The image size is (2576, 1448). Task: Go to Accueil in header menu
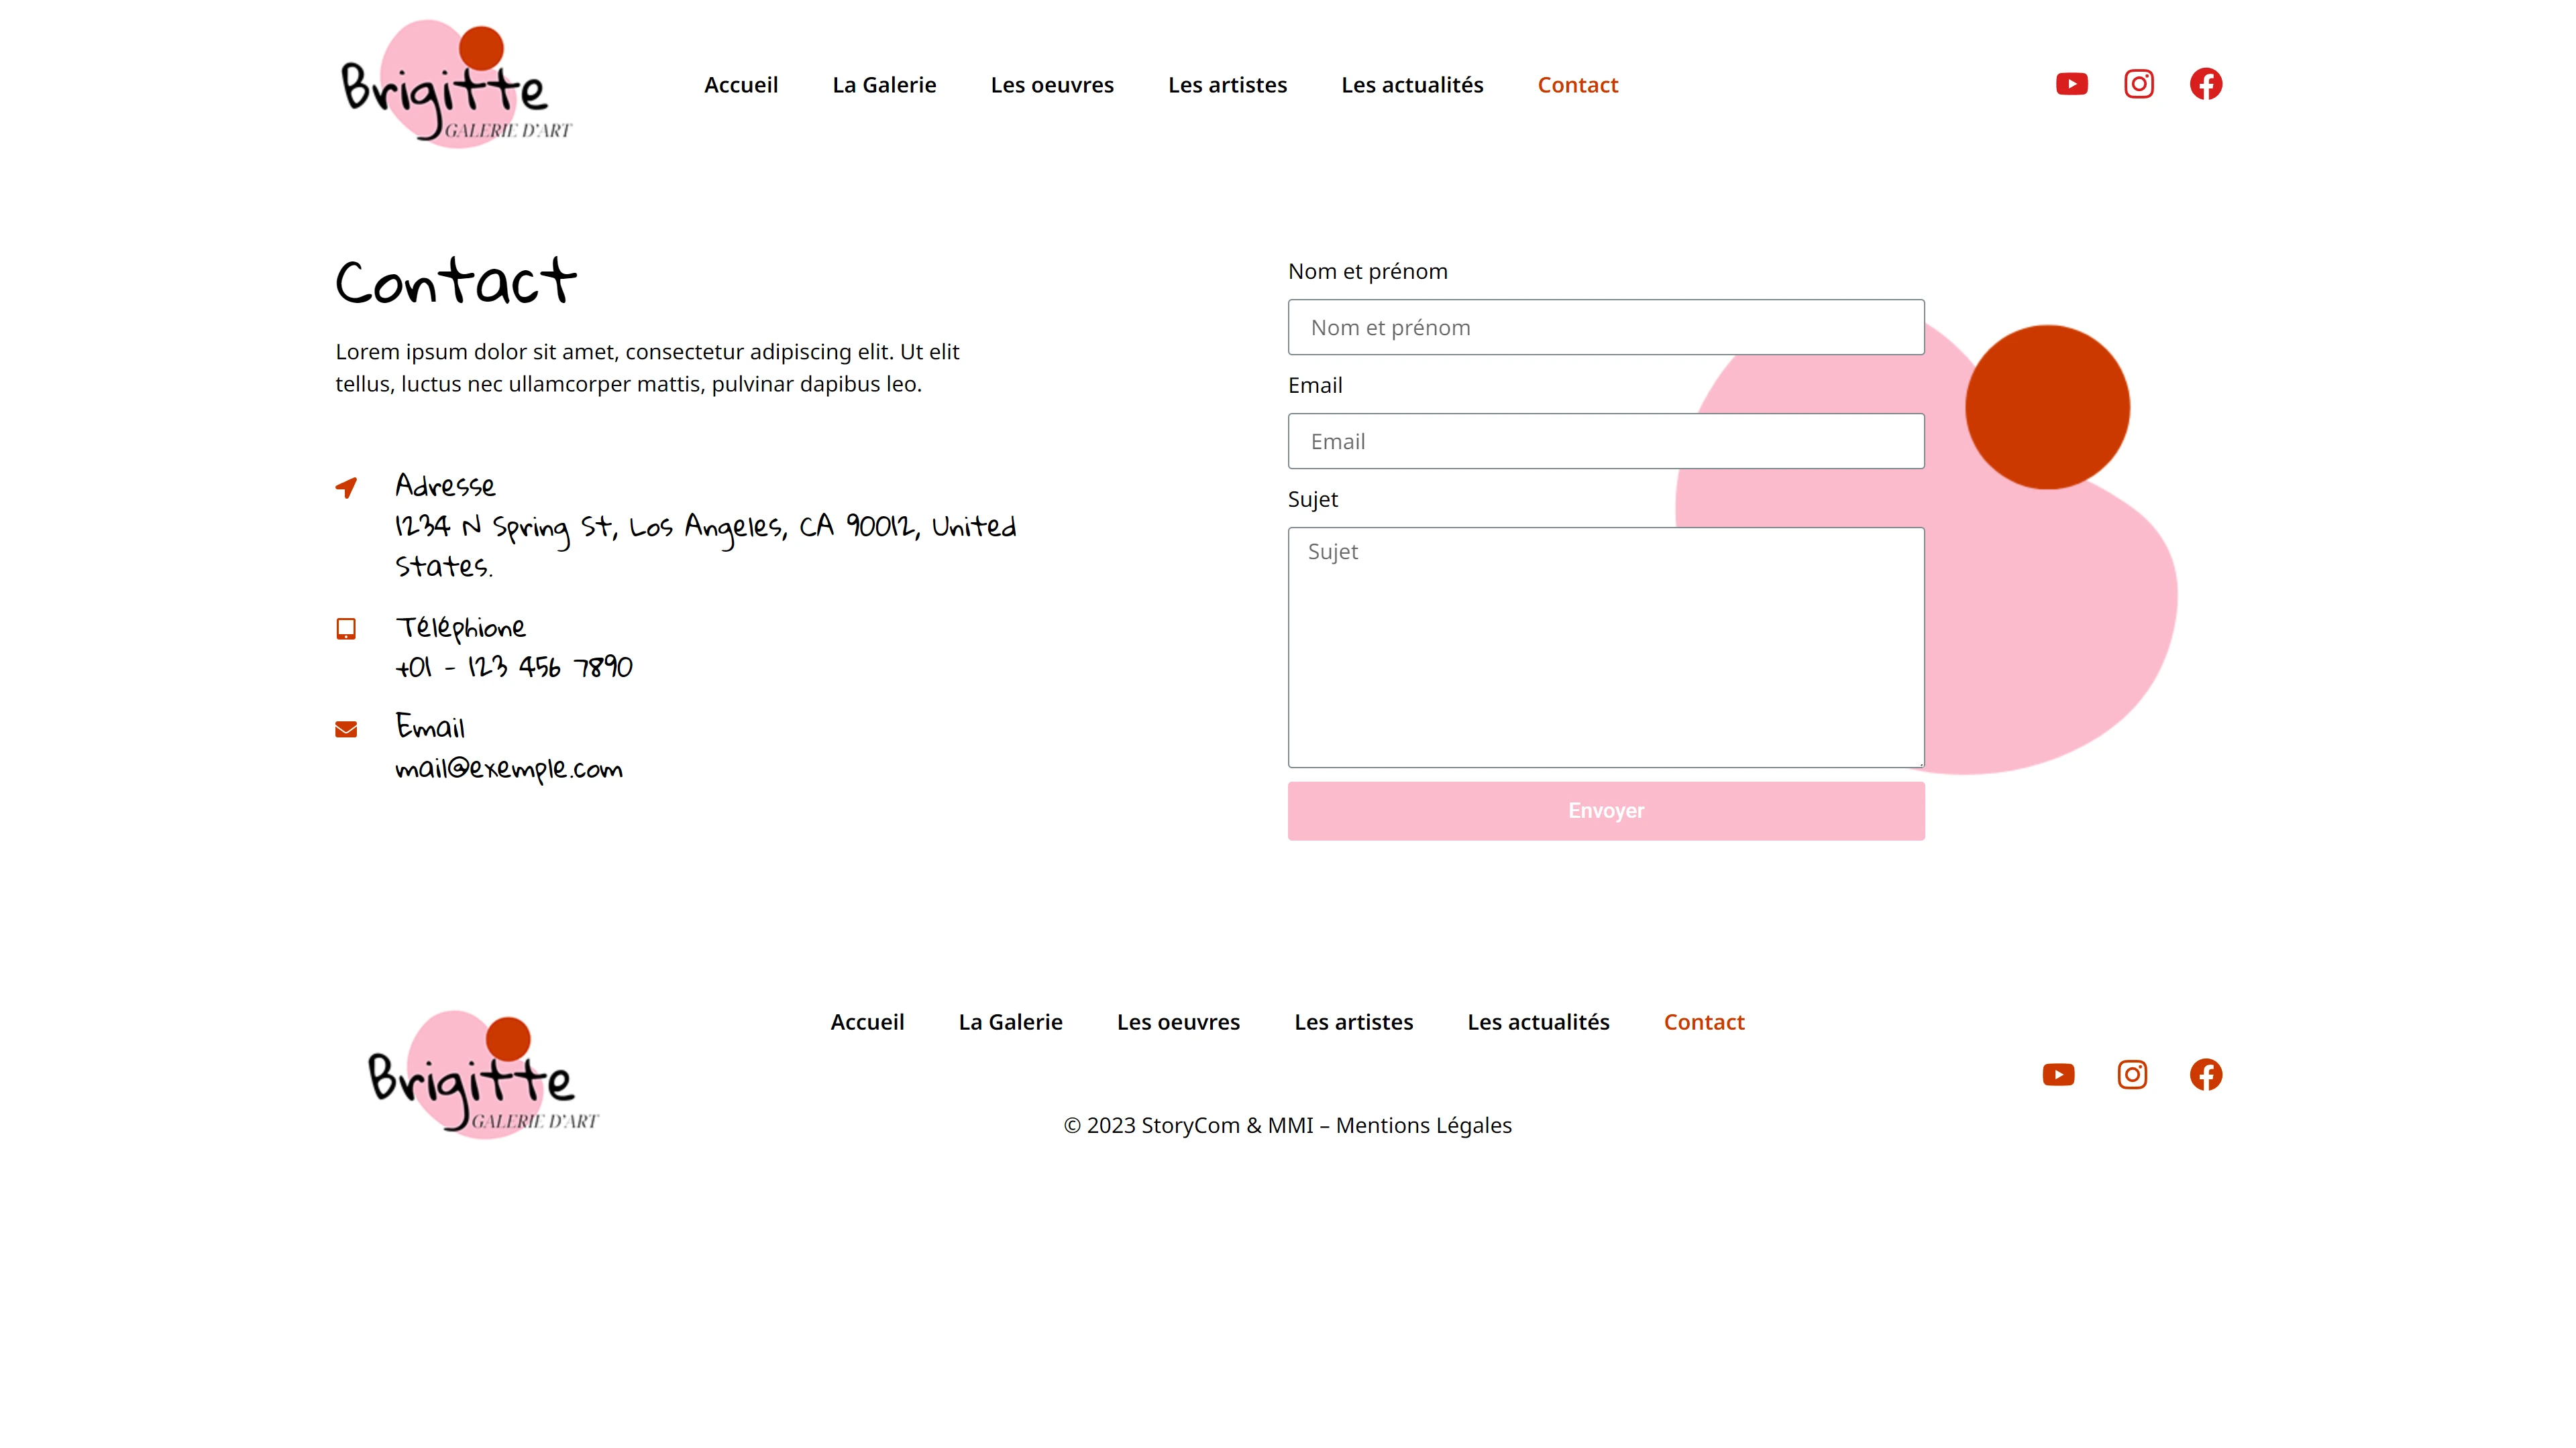pos(741,85)
